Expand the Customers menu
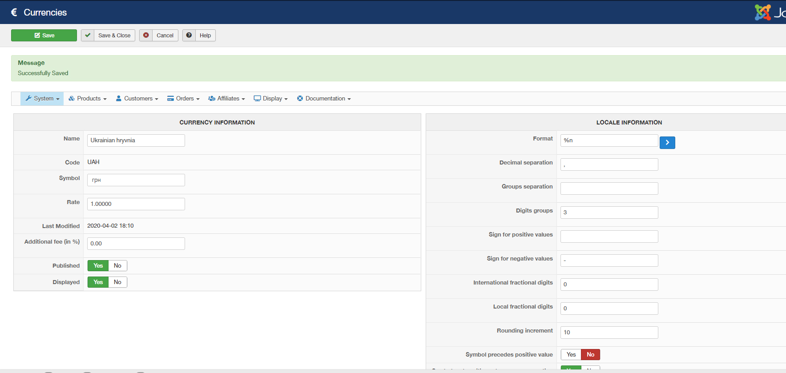 point(137,99)
